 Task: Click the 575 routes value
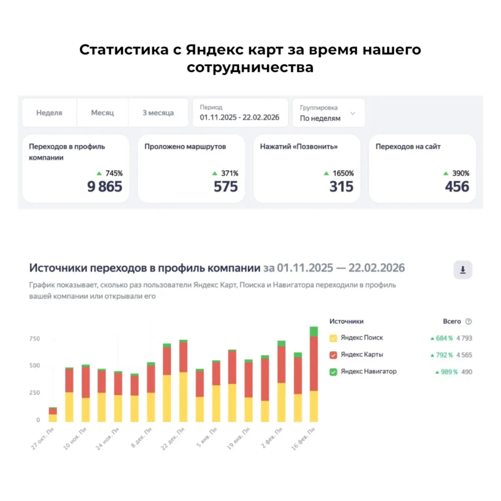(x=226, y=186)
